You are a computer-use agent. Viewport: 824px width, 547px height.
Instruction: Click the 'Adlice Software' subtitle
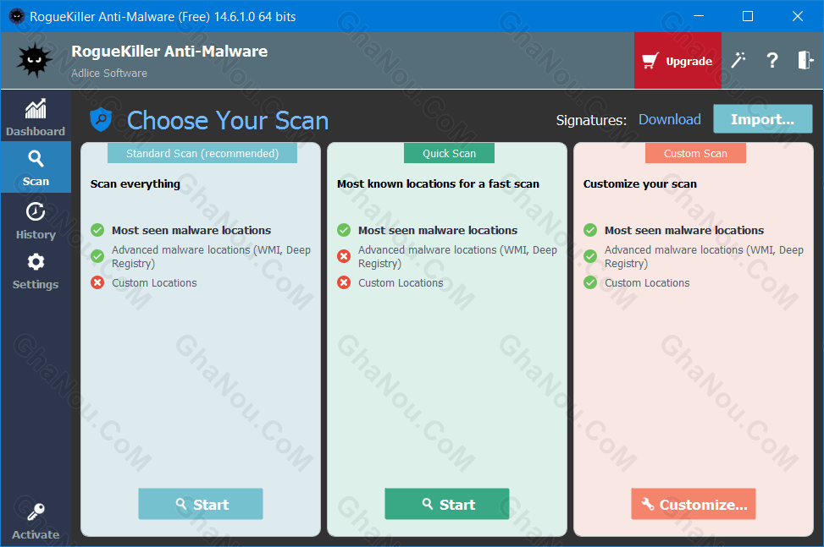pyautogui.click(x=108, y=73)
